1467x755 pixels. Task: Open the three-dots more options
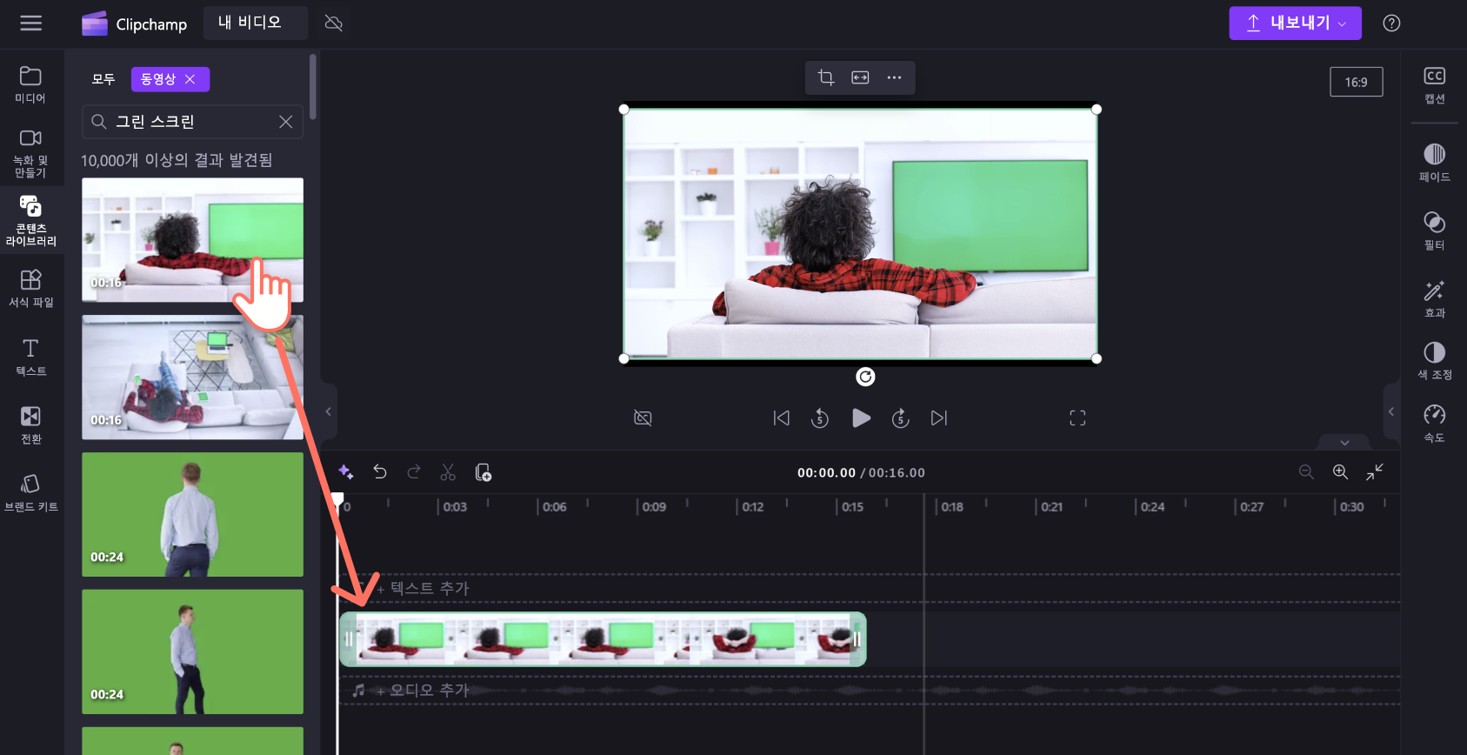894,77
